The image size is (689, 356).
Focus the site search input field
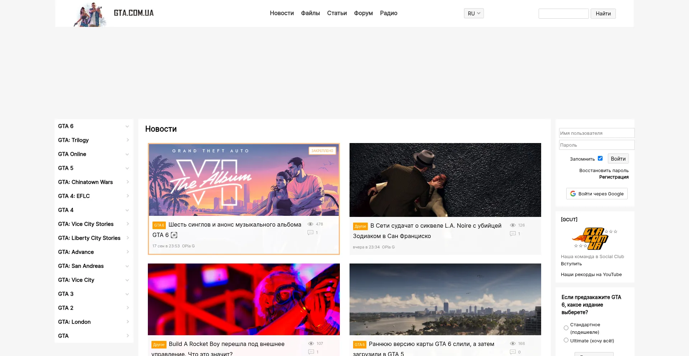coord(563,14)
